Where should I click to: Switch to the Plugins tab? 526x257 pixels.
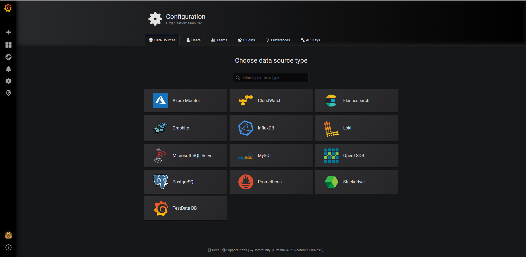pyautogui.click(x=247, y=40)
